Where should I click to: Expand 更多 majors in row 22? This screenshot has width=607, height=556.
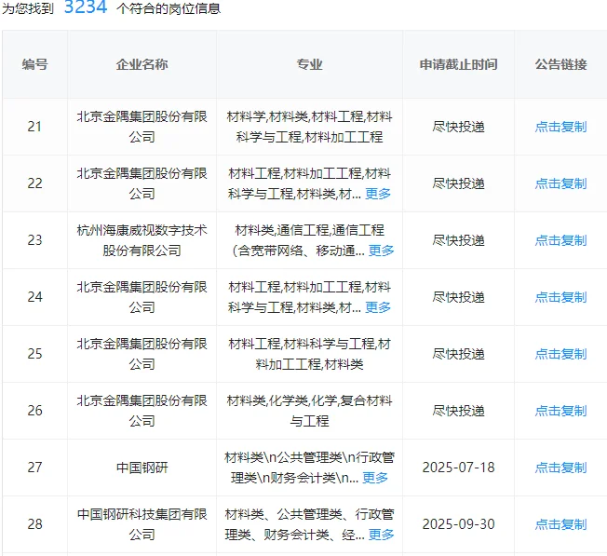[378, 194]
